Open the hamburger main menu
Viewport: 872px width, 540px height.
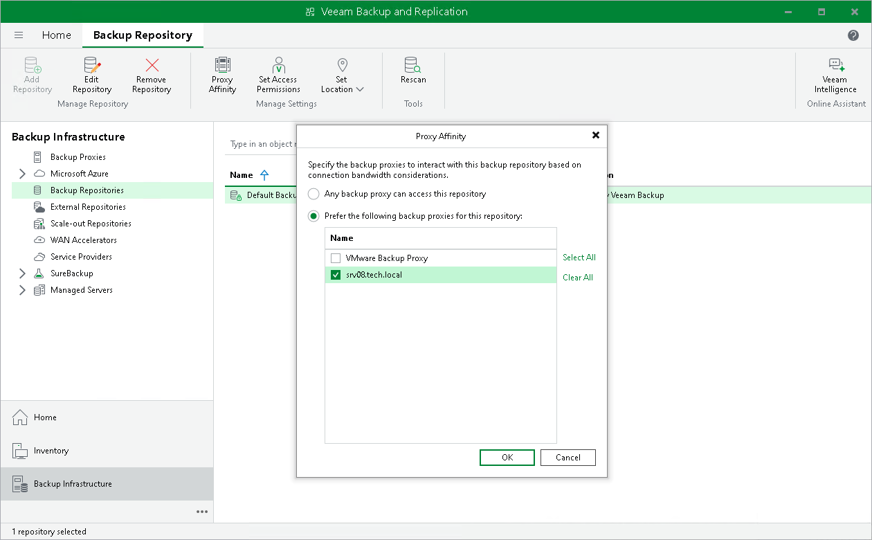coord(19,35)
